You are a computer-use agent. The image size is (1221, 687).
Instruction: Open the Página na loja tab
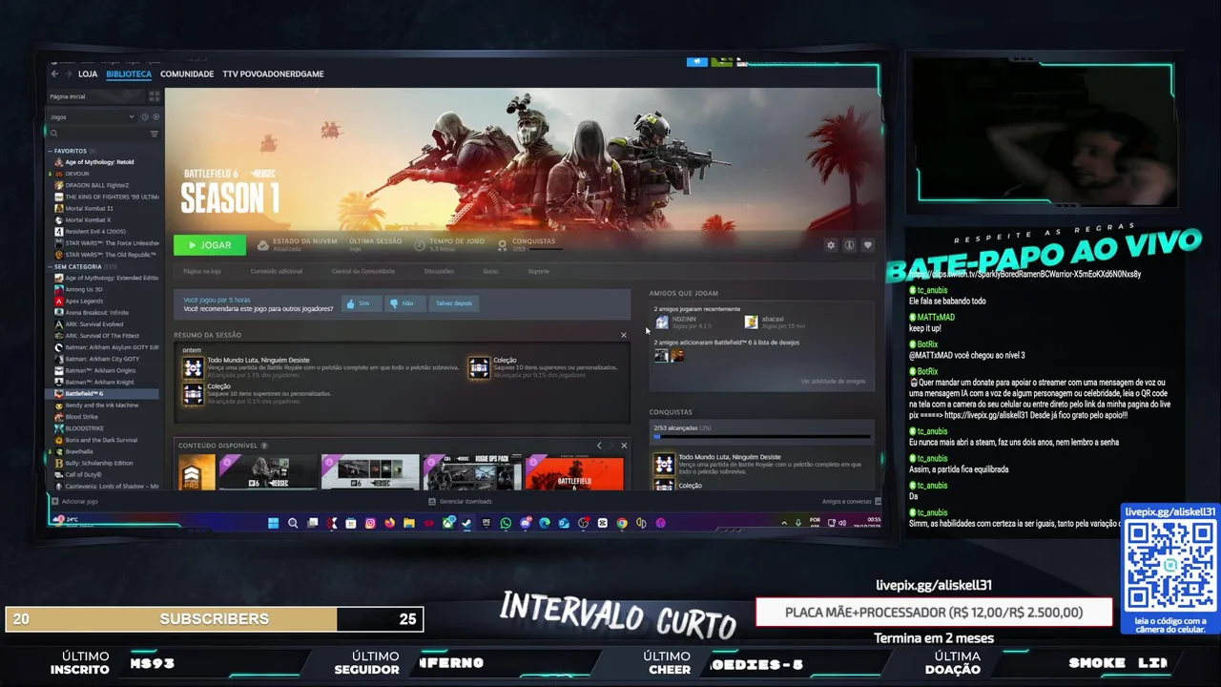201,271
